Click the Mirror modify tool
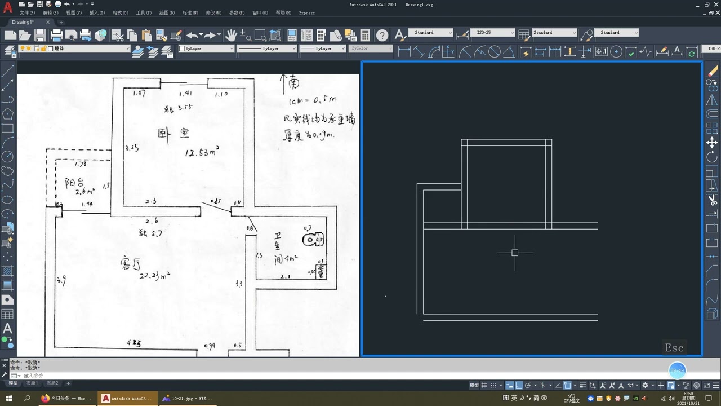721x406 pixels. [712, 99]
